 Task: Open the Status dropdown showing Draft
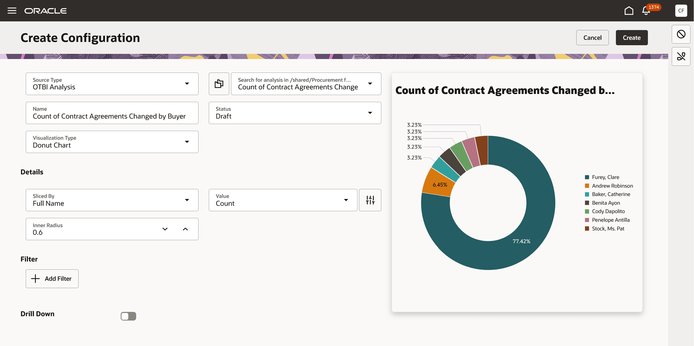point(370,113)
